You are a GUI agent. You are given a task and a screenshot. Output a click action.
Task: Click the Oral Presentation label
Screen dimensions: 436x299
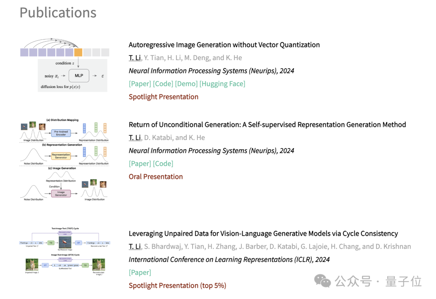point(156,177)
